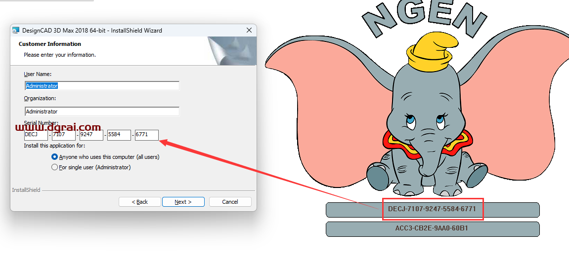Screen dimensions: 569x262
Task: Focus the User Name input field
Action: pos(101,86)
